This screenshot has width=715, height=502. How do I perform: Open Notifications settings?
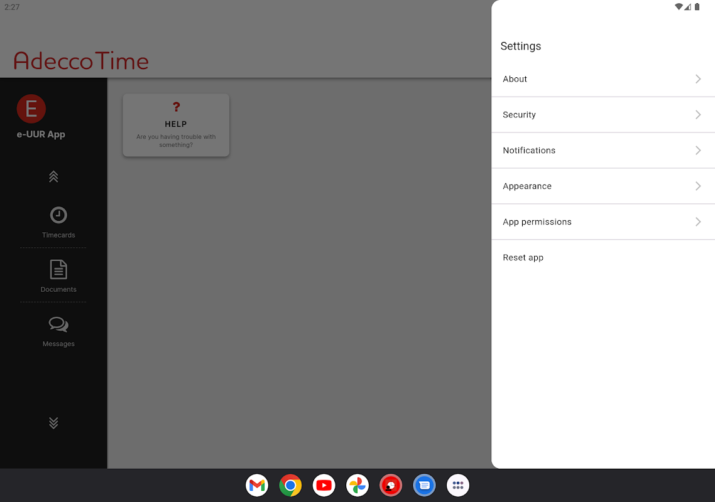point(603,151)
